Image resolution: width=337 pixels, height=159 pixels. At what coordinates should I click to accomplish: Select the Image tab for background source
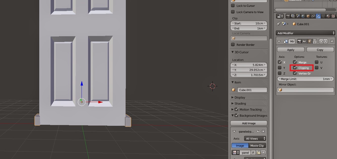240,145
